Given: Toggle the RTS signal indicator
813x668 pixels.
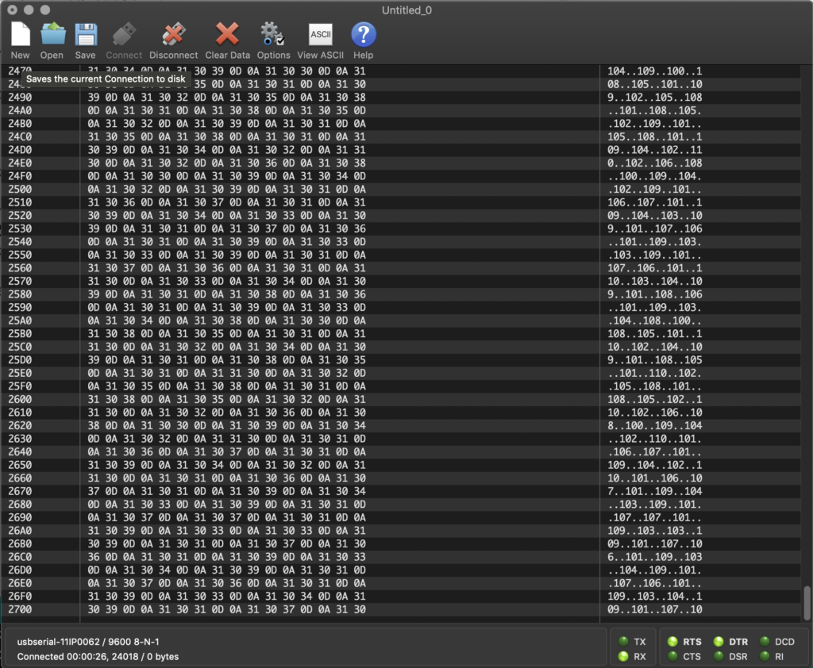Looking at the screenshot, I should tap(672, 642).
